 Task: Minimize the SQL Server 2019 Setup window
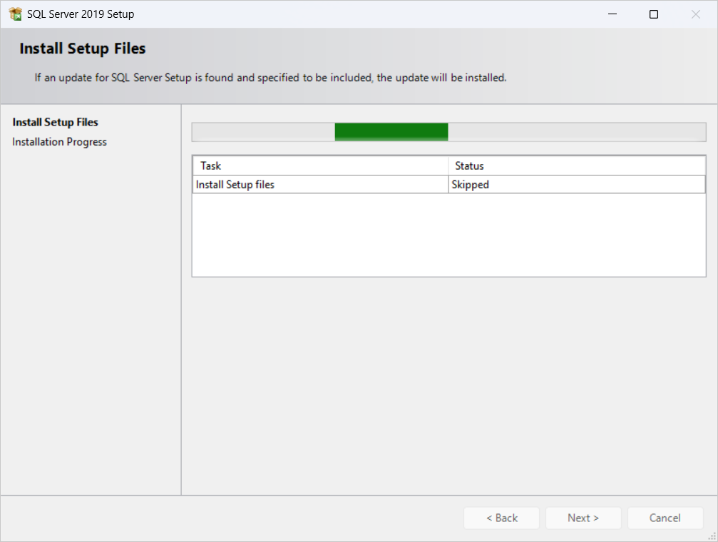pyautogui.click(x=612, y=14)
